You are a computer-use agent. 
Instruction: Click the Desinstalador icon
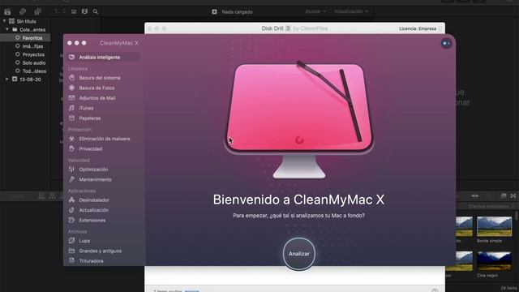click(x=72, y=200)
